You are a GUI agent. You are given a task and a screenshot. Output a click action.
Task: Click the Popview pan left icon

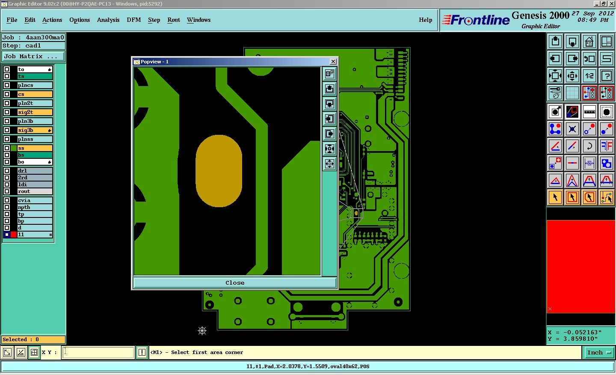(329, 119)
